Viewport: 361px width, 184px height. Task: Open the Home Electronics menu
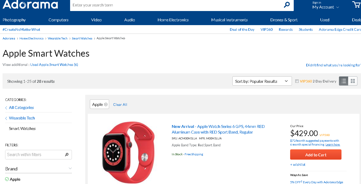tap(173, 20)
